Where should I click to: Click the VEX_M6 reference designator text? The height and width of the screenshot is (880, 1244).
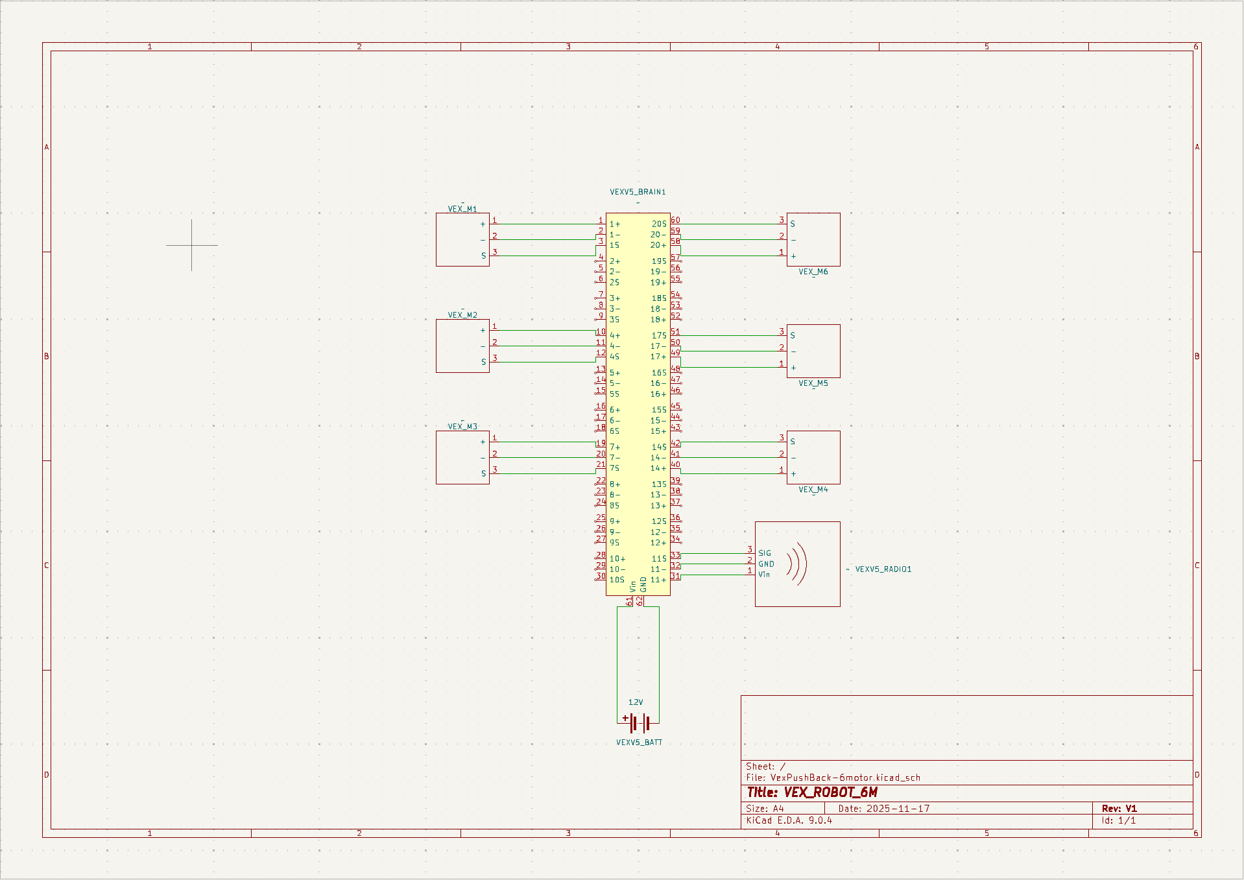813,272
